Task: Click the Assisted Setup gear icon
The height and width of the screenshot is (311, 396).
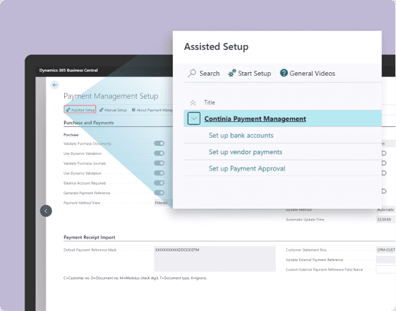Action: [x=68, y=110]
